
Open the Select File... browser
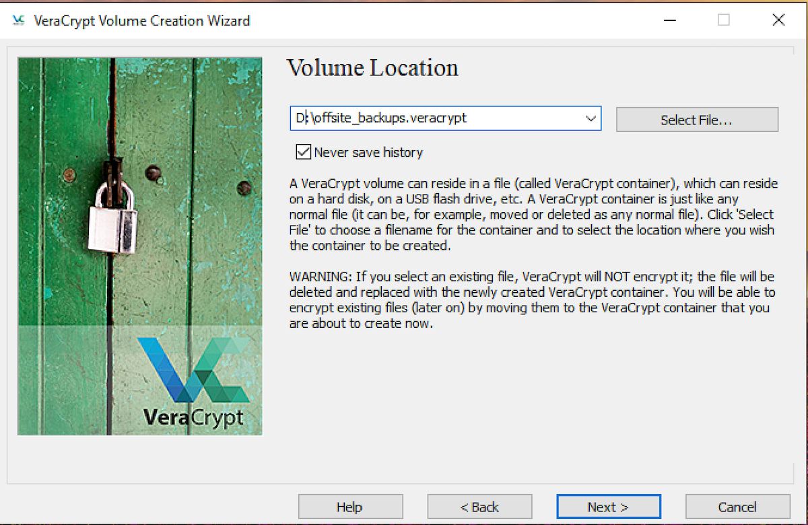[x=696, y=120]
